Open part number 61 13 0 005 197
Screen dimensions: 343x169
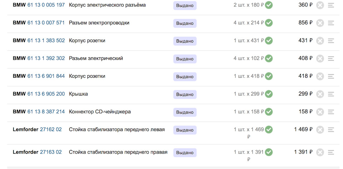click(x=46, y=5)
